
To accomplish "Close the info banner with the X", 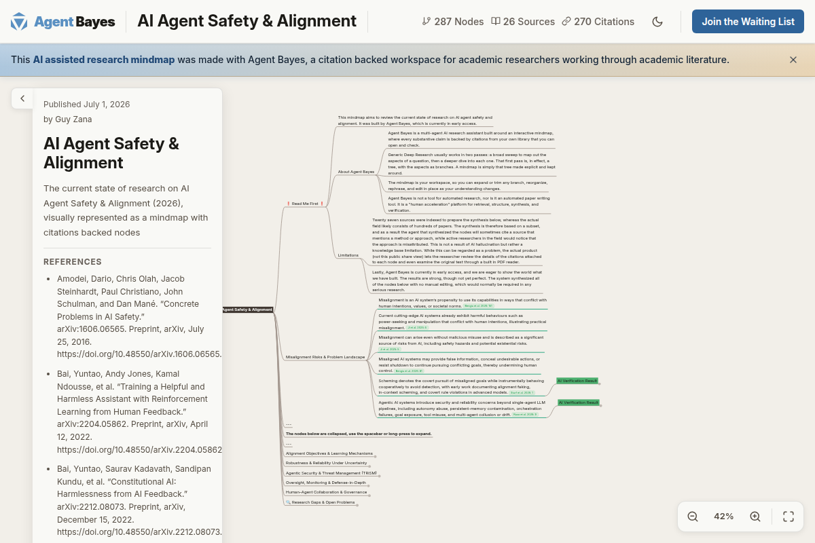I will [x=793, y=60].
